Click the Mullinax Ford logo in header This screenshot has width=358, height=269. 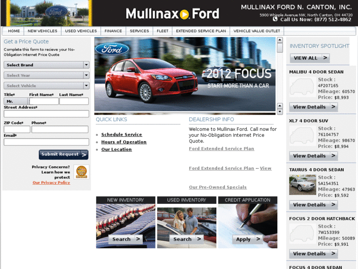click(172, 13)
